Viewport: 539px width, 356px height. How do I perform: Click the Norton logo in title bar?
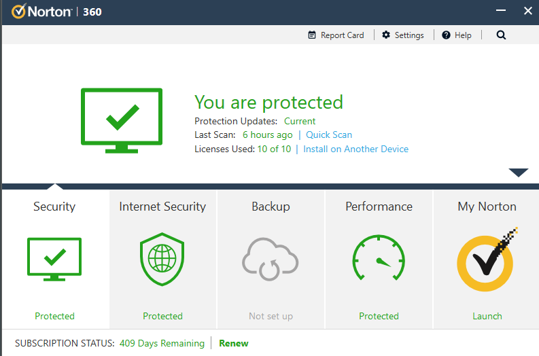(x=42, y=12)
